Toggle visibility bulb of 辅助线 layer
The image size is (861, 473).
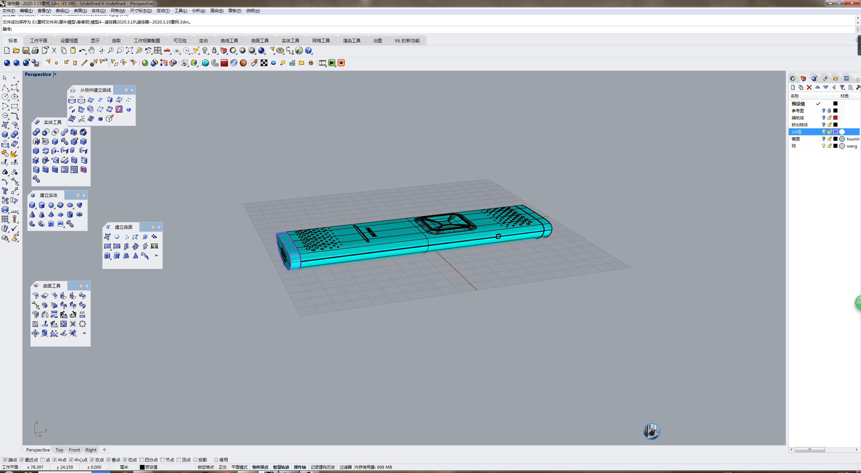pyautogui.click(x=823, y=118)
